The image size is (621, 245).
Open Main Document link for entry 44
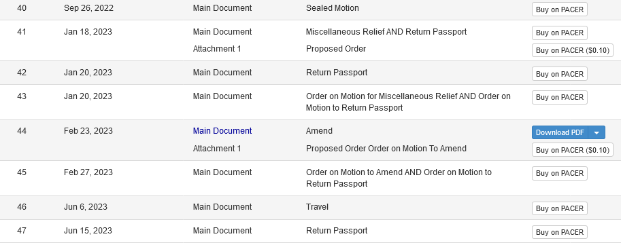(x=222, y=131)
